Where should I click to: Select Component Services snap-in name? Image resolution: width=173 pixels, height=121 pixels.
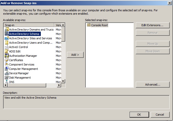click(22, 64)
